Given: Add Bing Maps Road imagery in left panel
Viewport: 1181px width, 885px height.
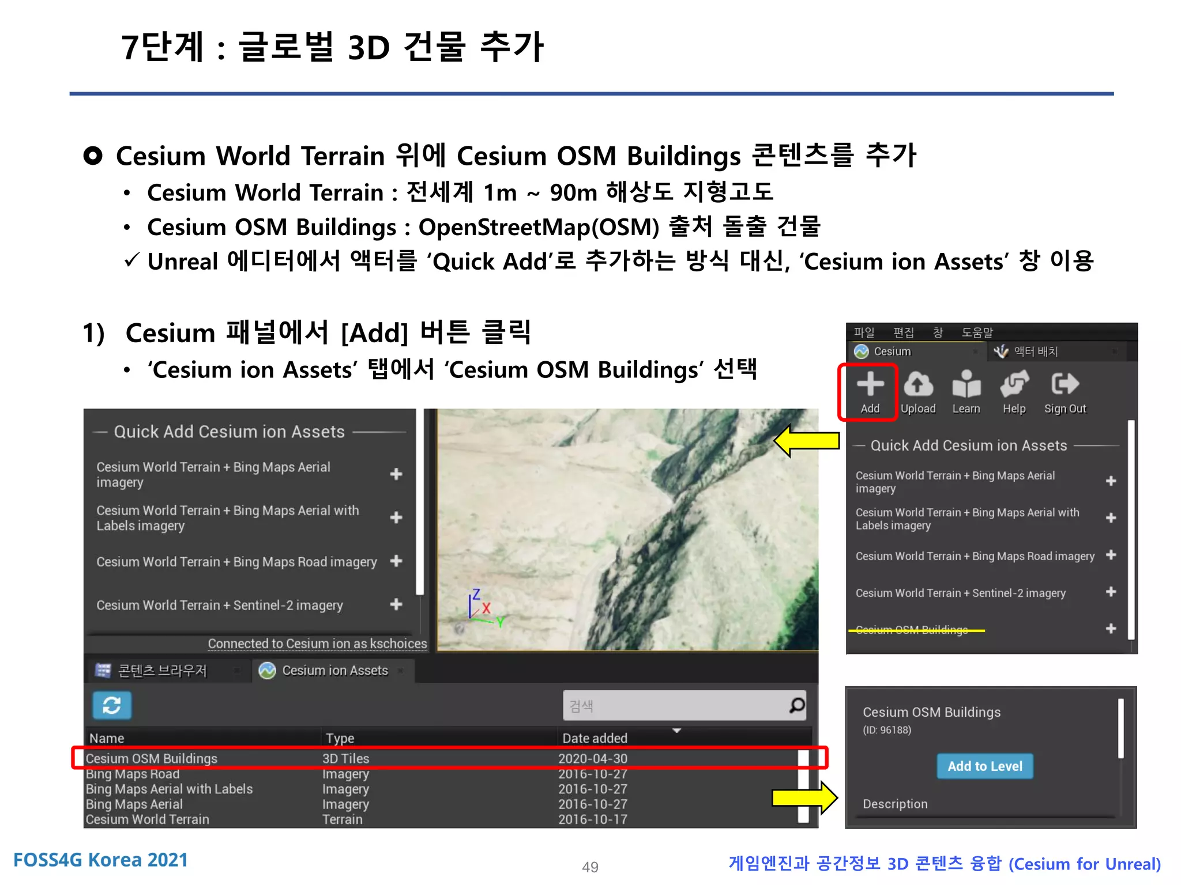Looking at the screenshot, I should tap(396, 561).
